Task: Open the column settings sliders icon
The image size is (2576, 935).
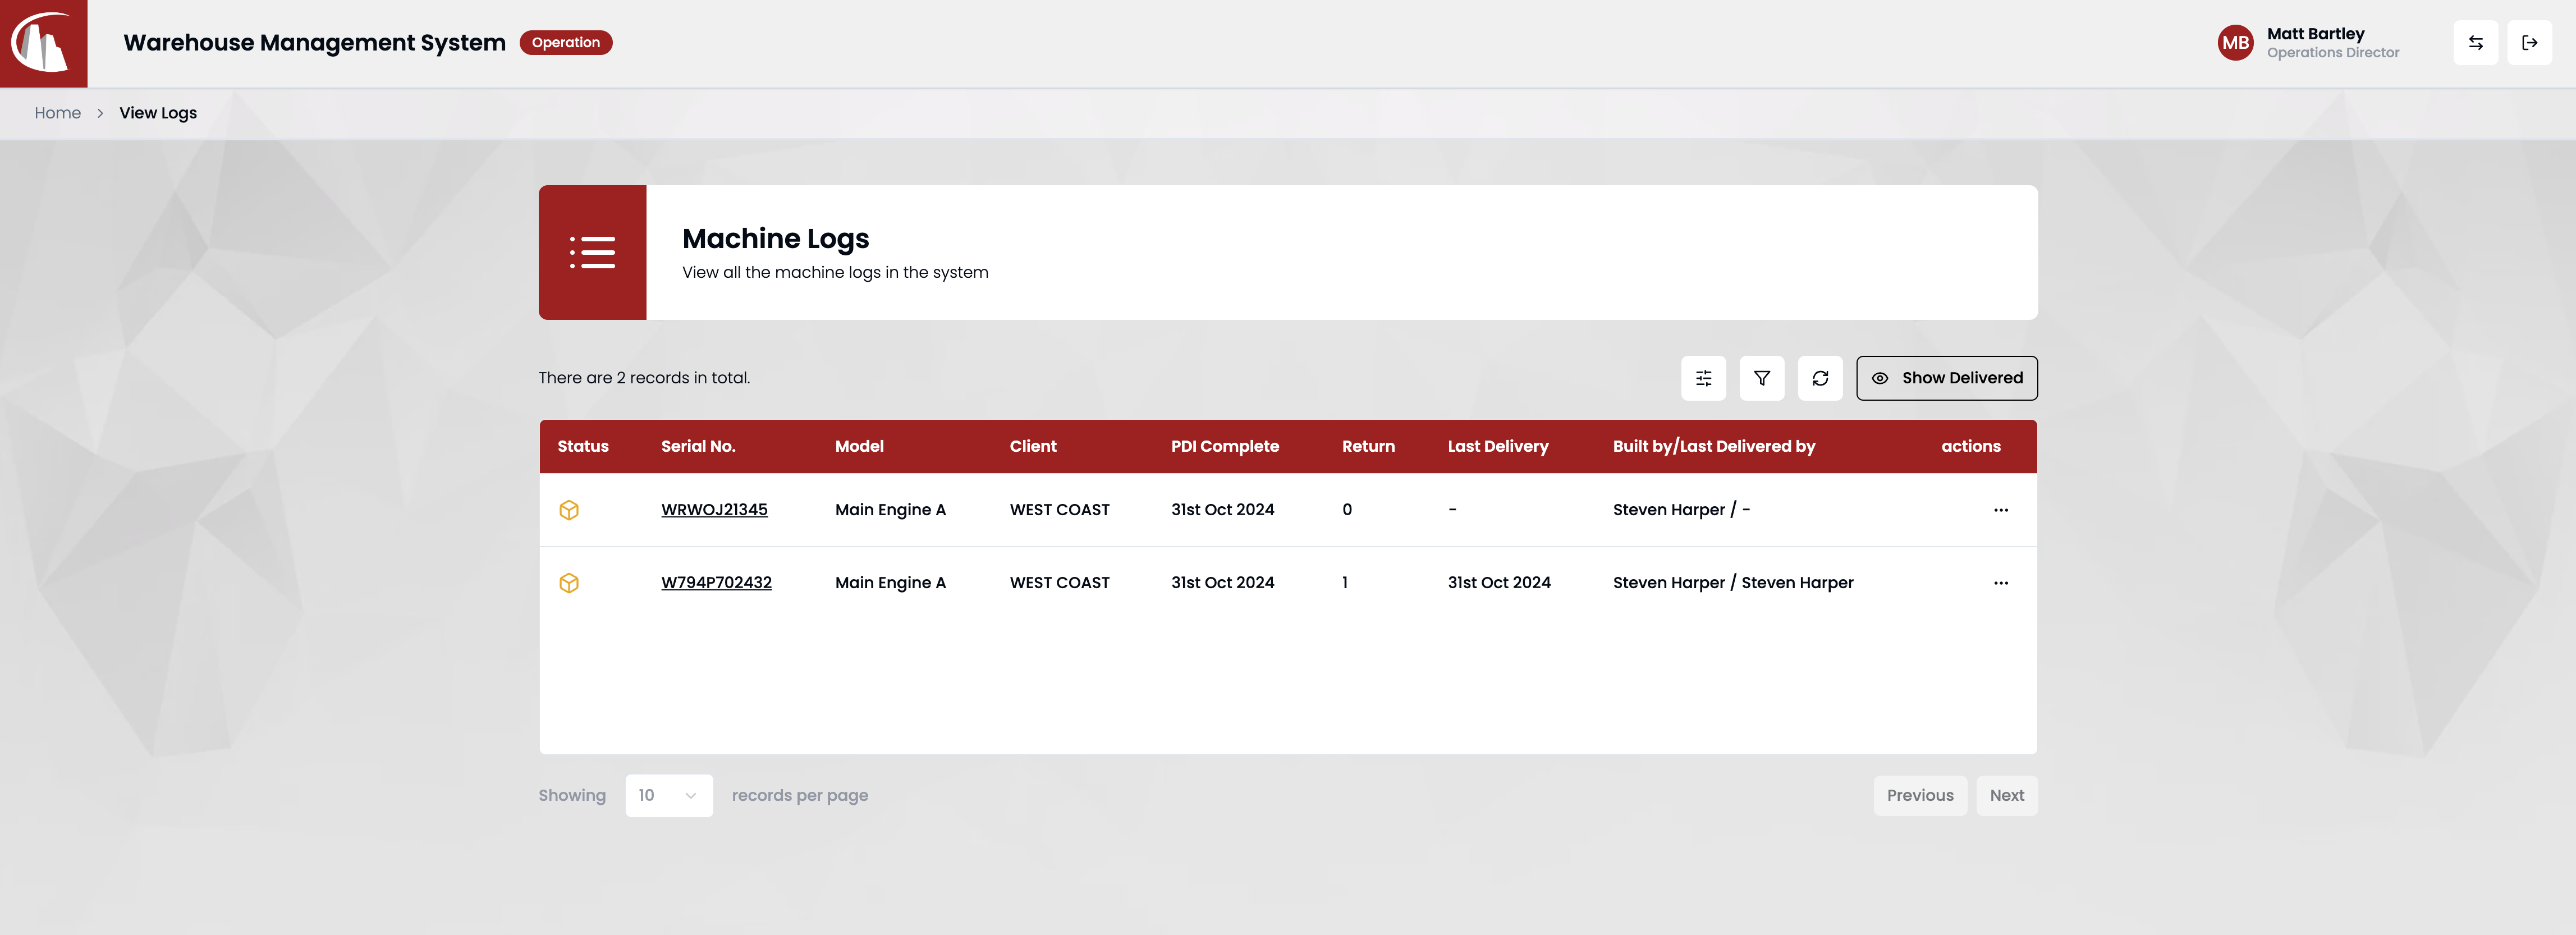Action: coord(1704,378)
